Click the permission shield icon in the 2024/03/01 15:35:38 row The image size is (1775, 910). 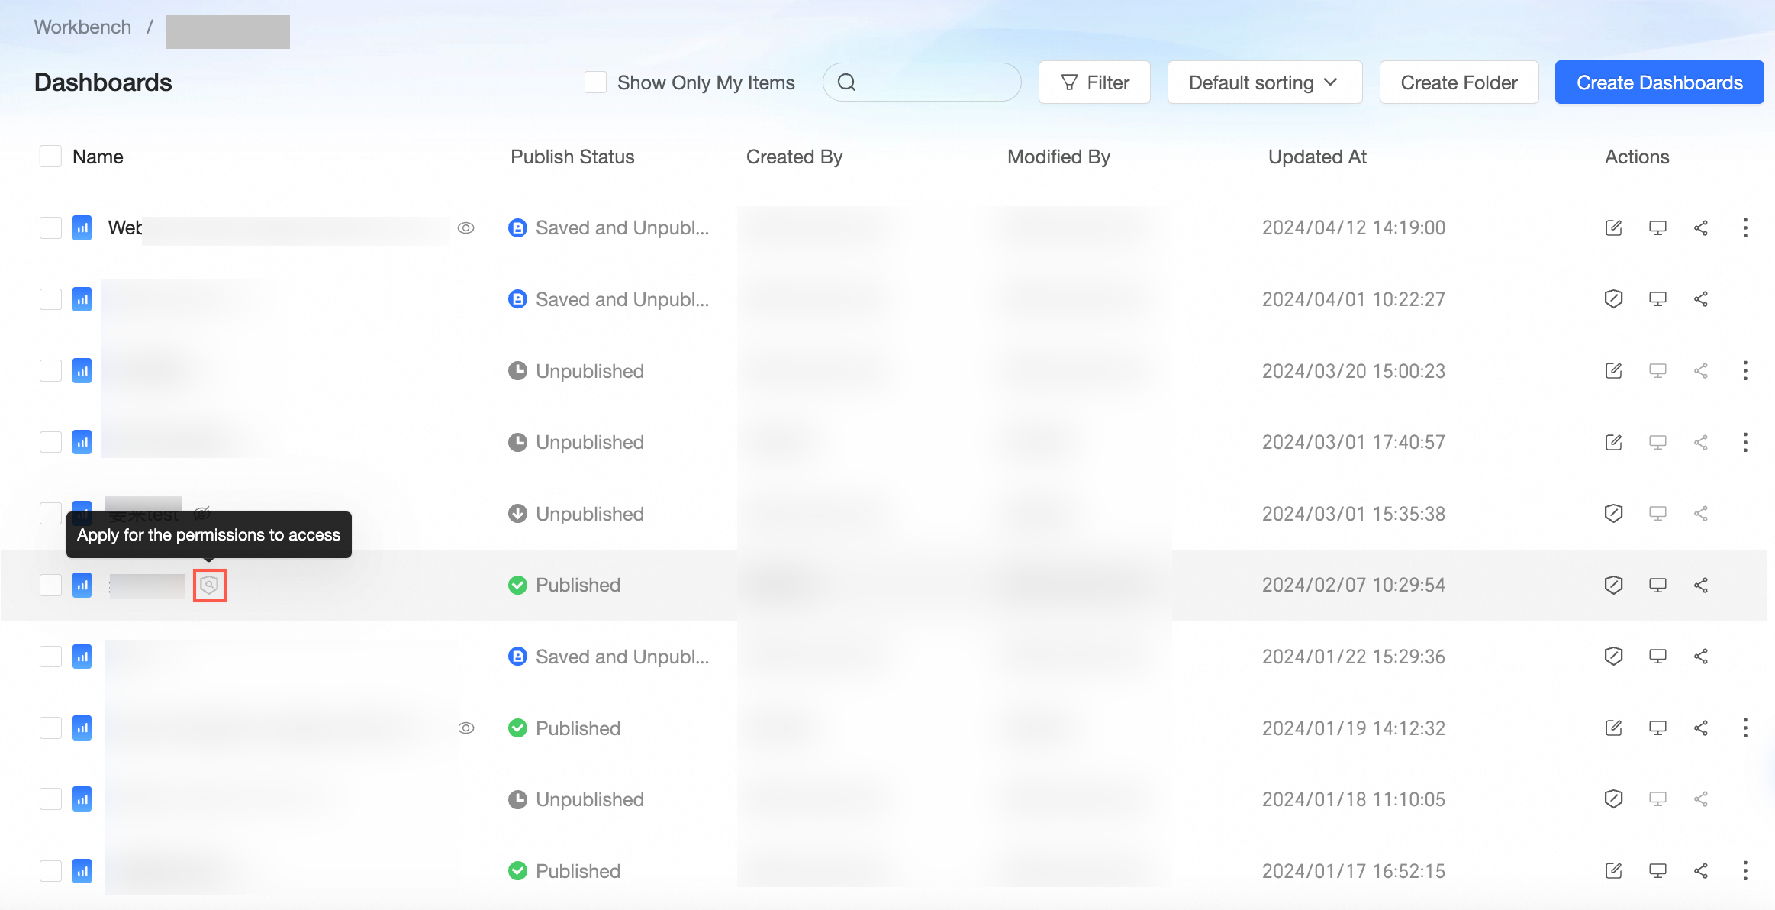click(1613, 513)
